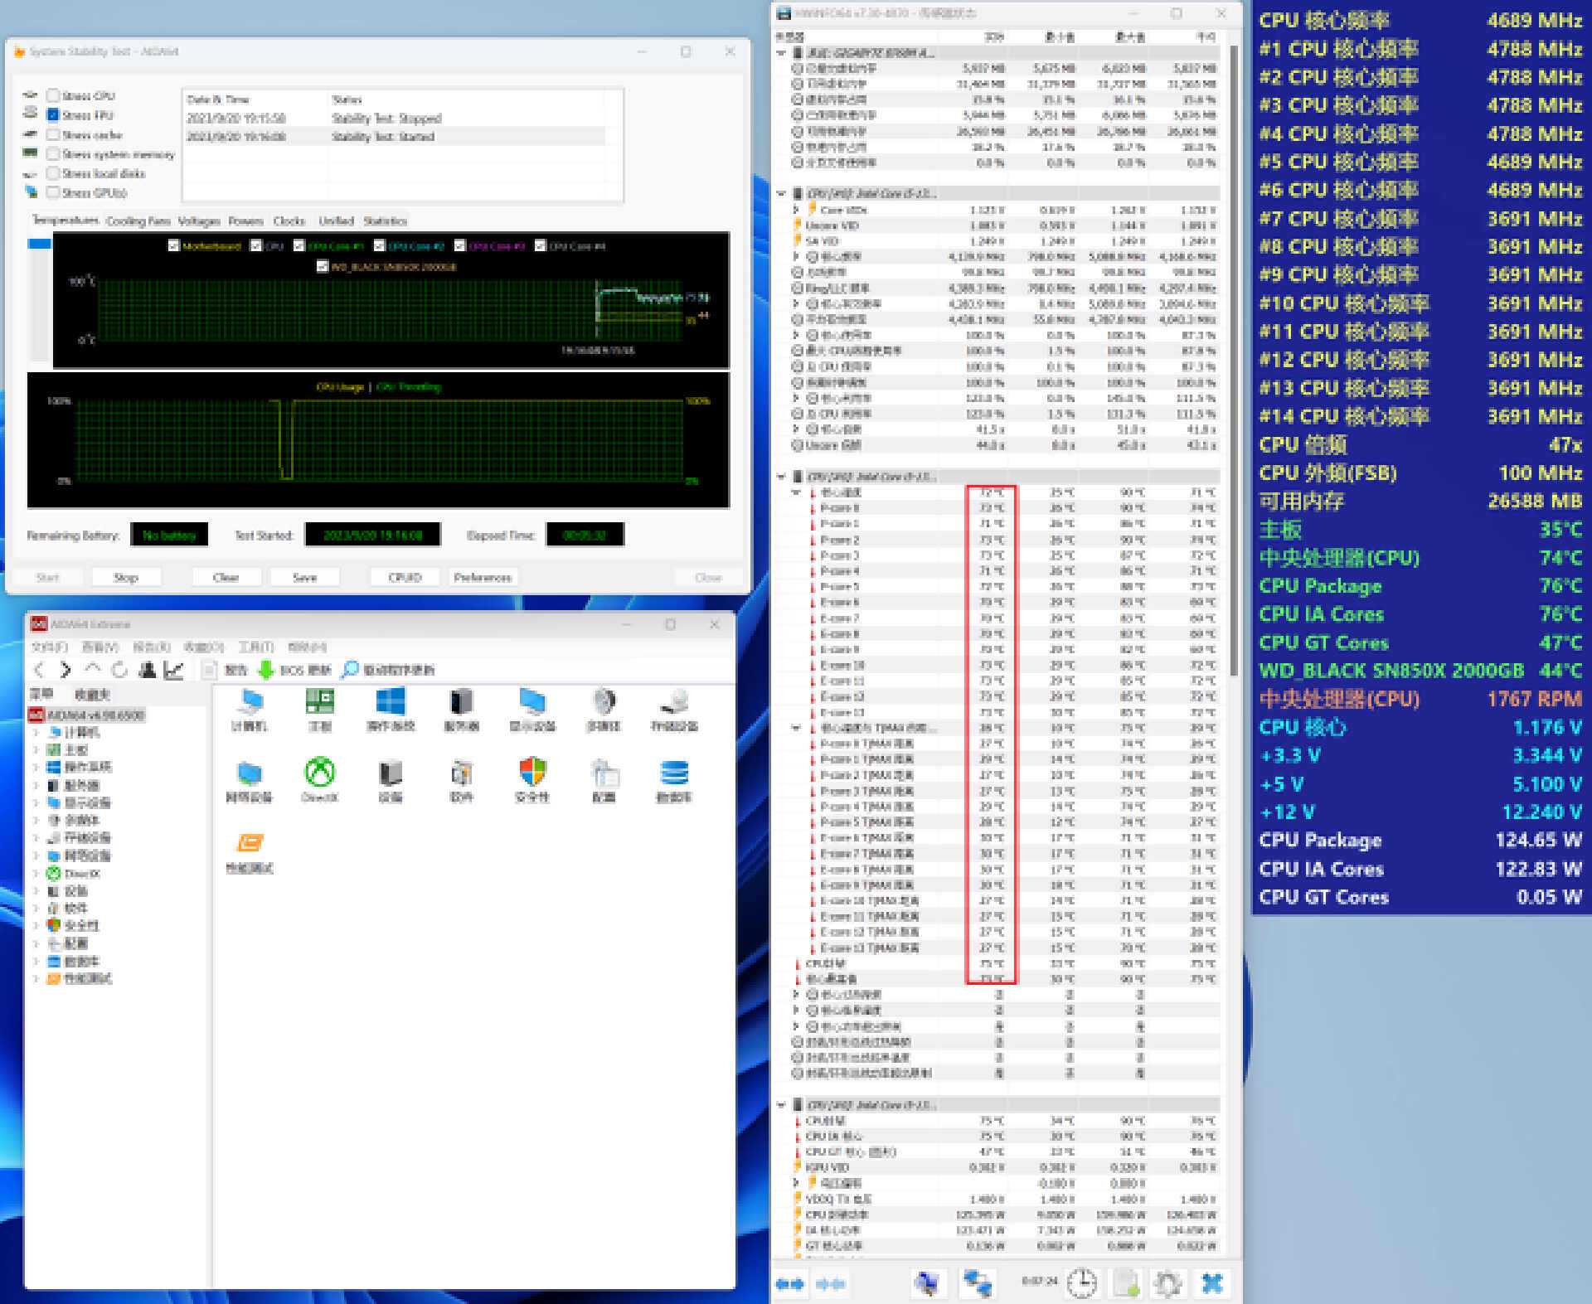Enable the Stress CPU checkbox
Image resolution: width=1592 pixels, height=1304 pixels.
coord(53,95)
